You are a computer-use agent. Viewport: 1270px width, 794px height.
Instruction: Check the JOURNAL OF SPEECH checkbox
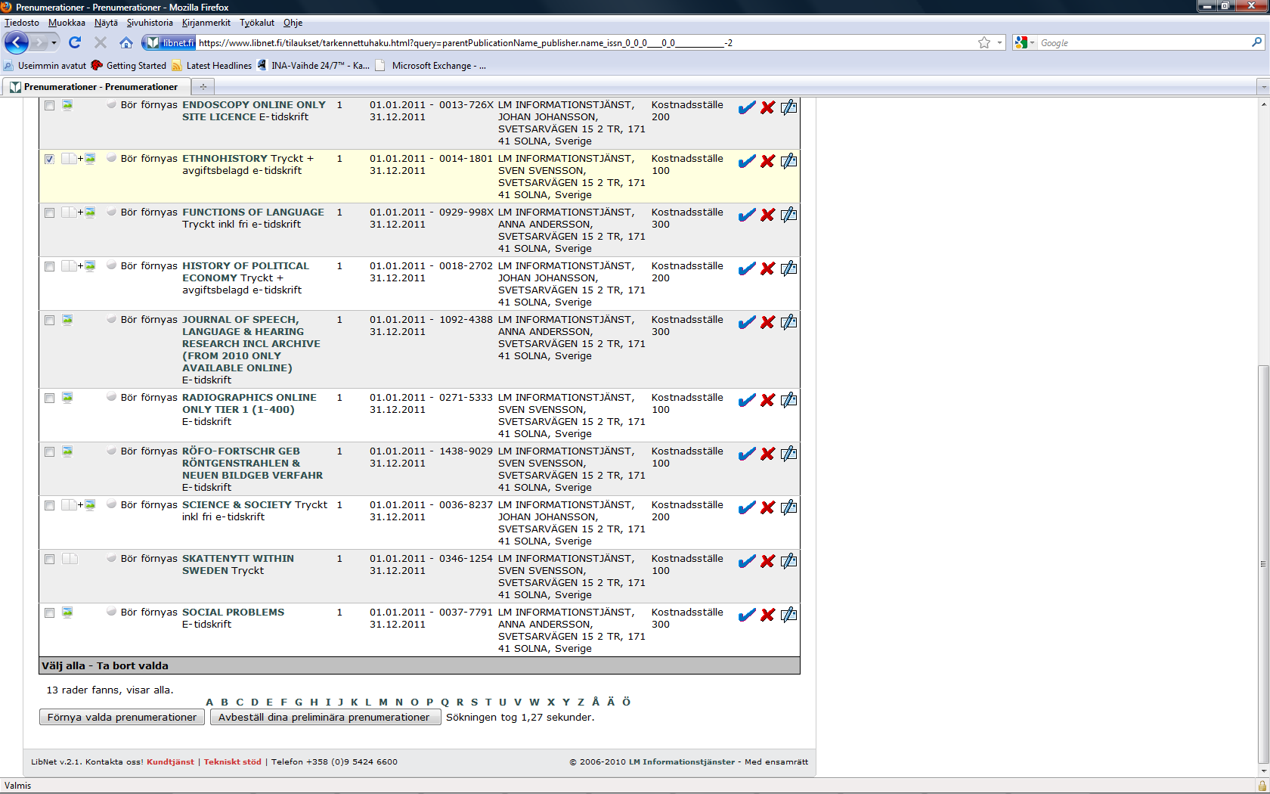pos(49,321)
